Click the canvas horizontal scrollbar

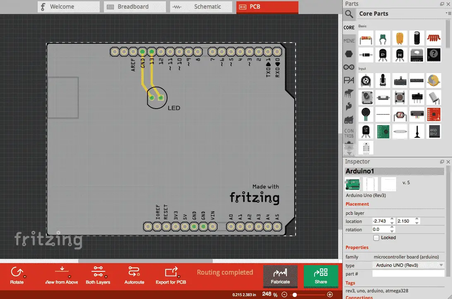pyautogui.click(x=146, y=261)
